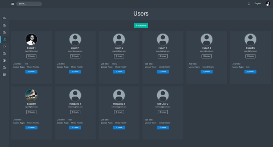Open Details for lowercase expert 1
Image resolution: width=273 pixels, height=147 pixels.
coord(75,56)
